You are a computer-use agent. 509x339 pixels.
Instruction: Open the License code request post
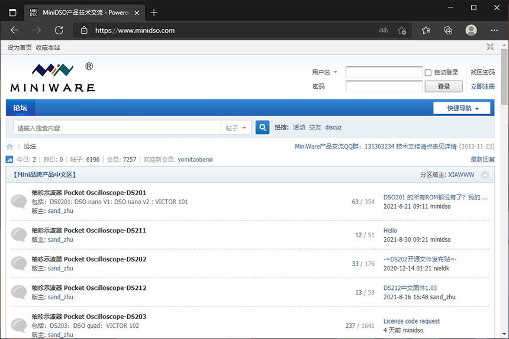411,321
